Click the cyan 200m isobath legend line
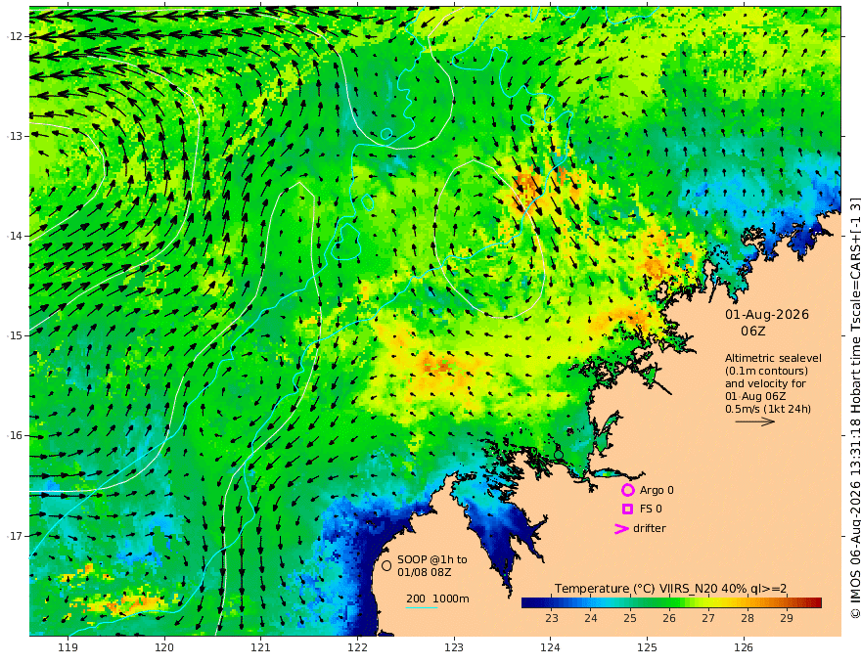 pyautogui.click(x=422, y=607)
